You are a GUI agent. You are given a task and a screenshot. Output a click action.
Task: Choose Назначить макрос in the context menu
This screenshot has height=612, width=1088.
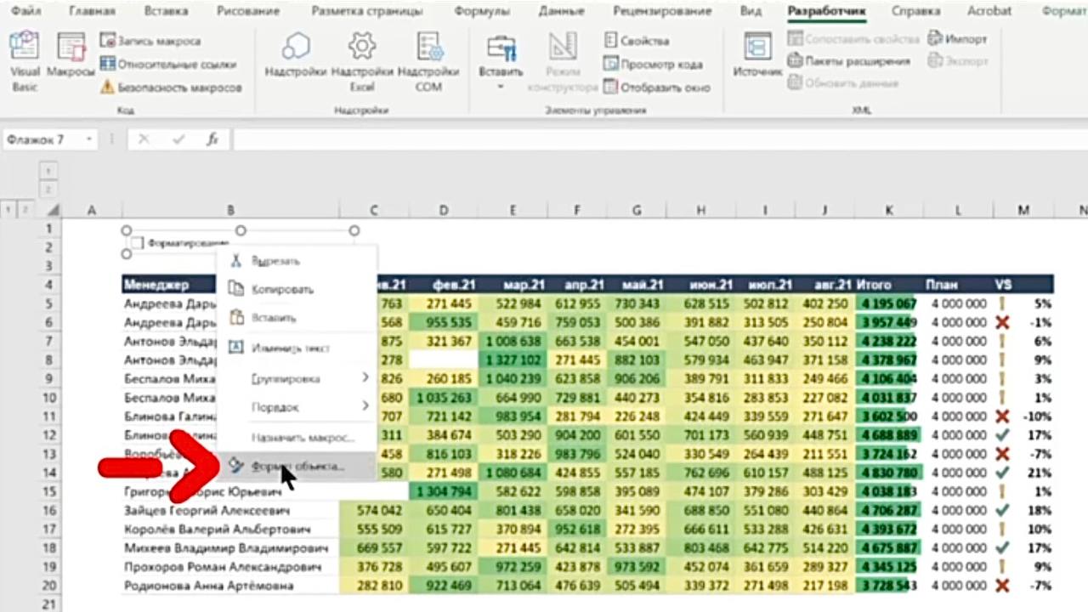pyautogui.click(x=295, y=438)
